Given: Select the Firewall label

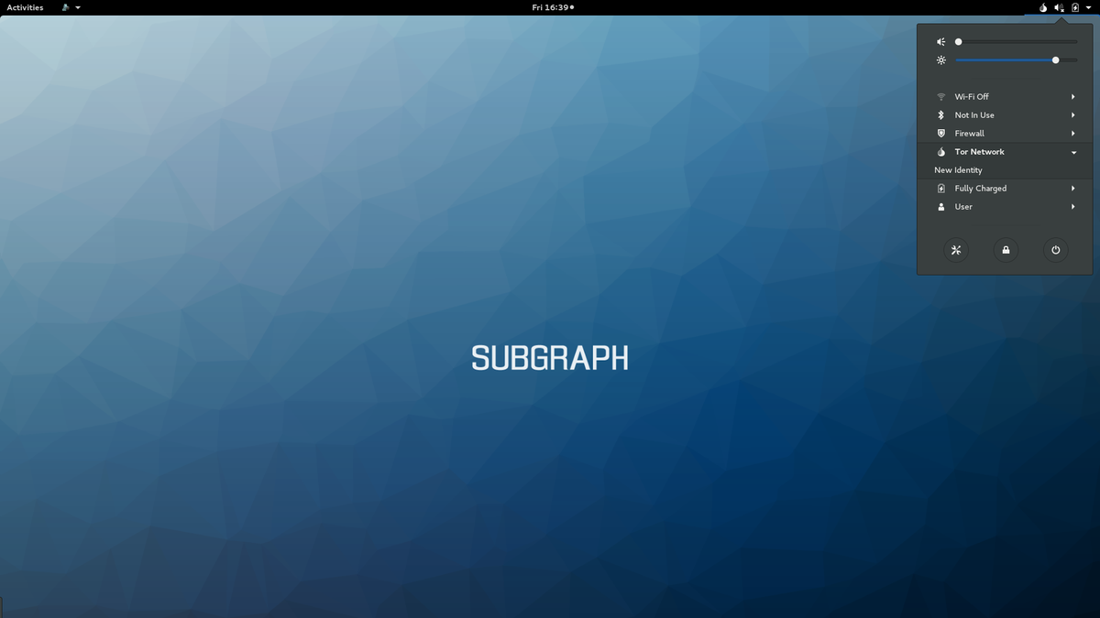Looking at the screenshot, I should (x=970, y=134).
